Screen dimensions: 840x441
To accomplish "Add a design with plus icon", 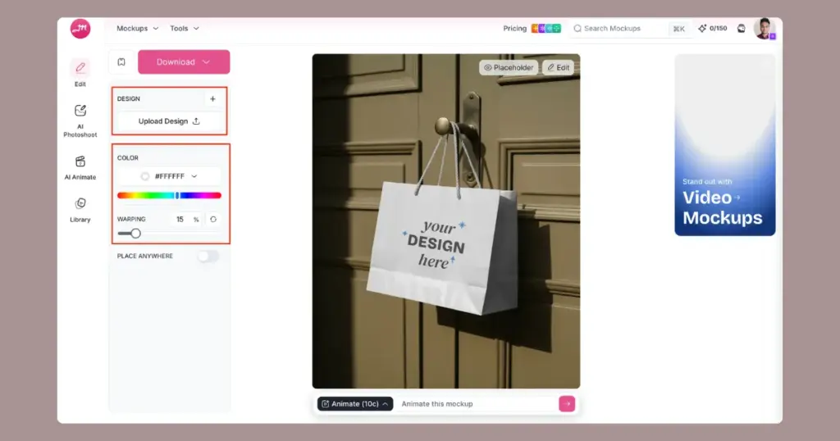I will (x=212, y=99).
